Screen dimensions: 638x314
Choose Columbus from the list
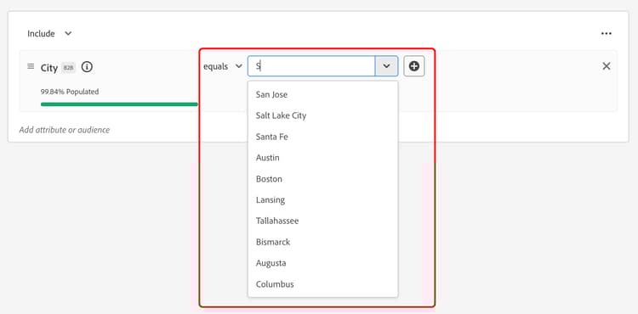322,284
